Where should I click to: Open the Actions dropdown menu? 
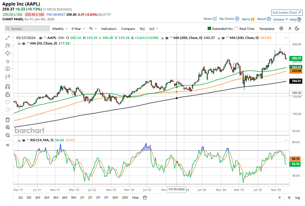[280, 19]
